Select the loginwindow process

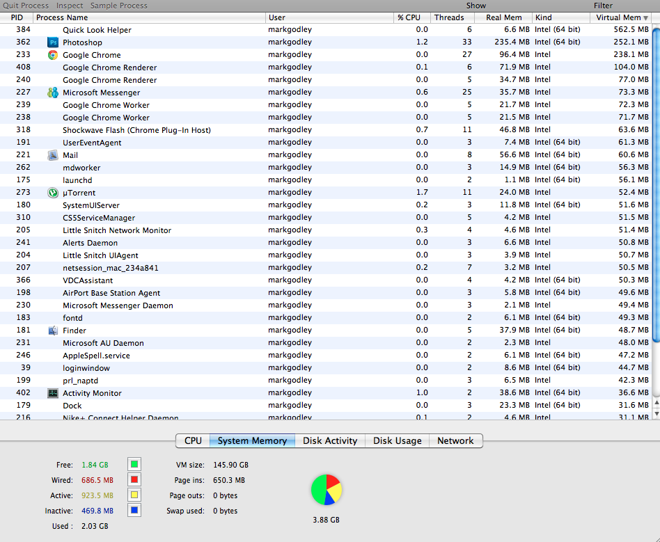[x=325, y=368]
